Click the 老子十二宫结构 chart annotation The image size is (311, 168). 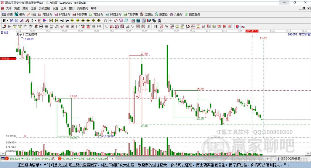pos(27,34)
